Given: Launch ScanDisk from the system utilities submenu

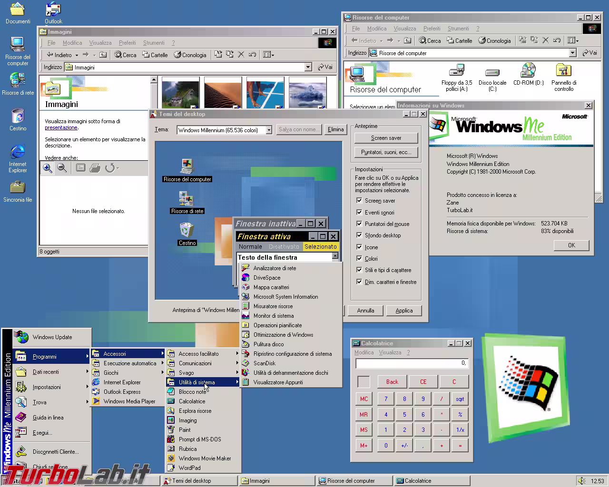Looking at the screenshot, I should (x=291, y=363).
